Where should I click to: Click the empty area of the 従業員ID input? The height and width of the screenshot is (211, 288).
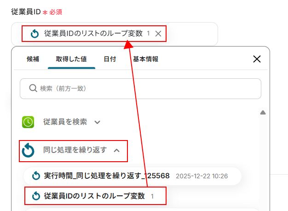pos(192,34)
